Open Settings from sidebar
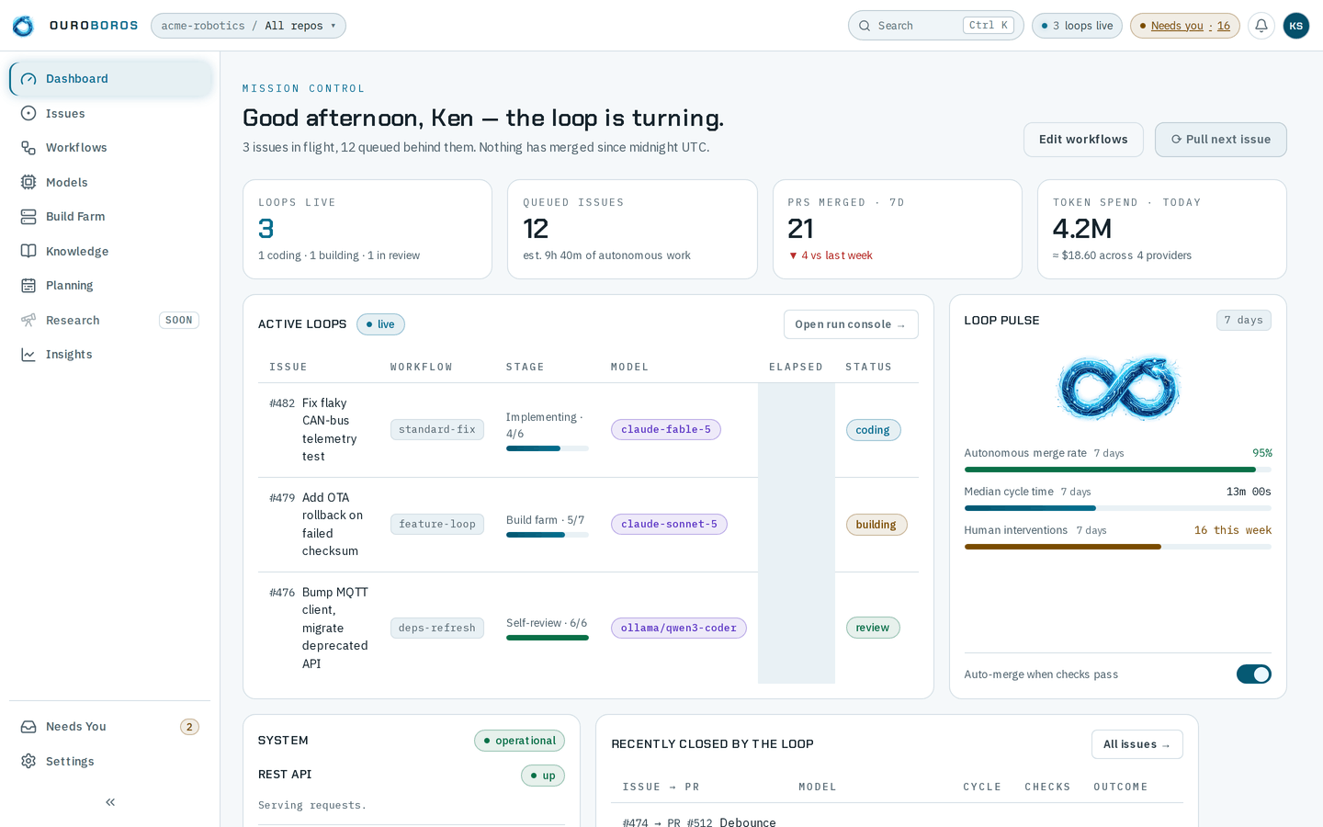The height and width of the screenshot is (827, 1323). pos(111,761)
